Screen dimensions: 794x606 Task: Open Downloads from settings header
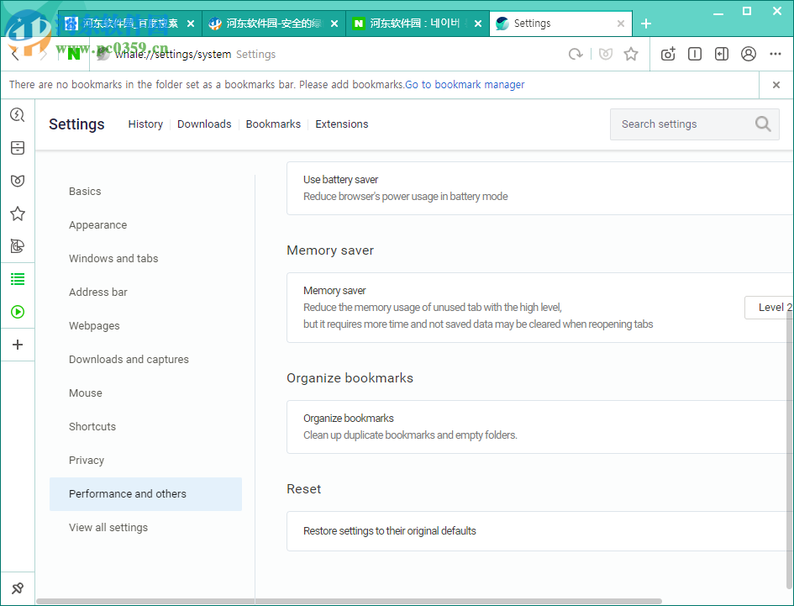pyautogui.click(x=204, y=124)
